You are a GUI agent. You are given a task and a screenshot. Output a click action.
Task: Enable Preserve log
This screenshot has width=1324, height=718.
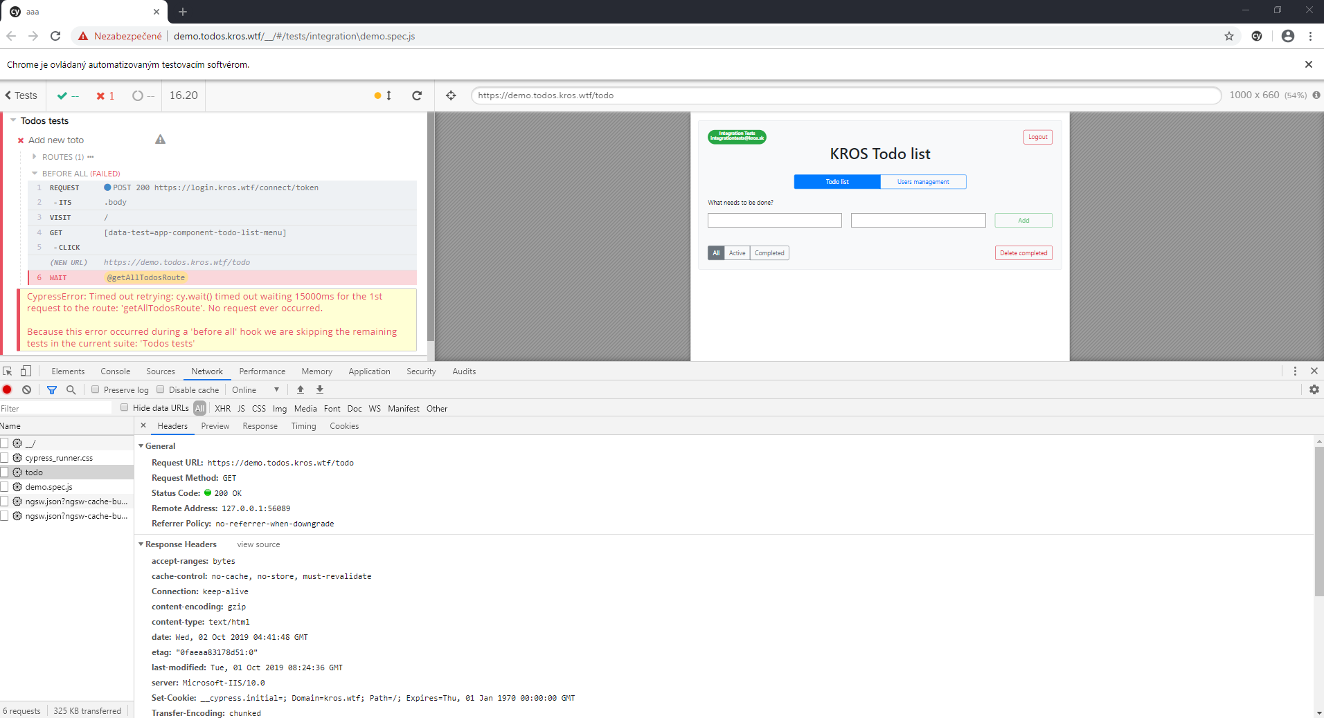95,389
